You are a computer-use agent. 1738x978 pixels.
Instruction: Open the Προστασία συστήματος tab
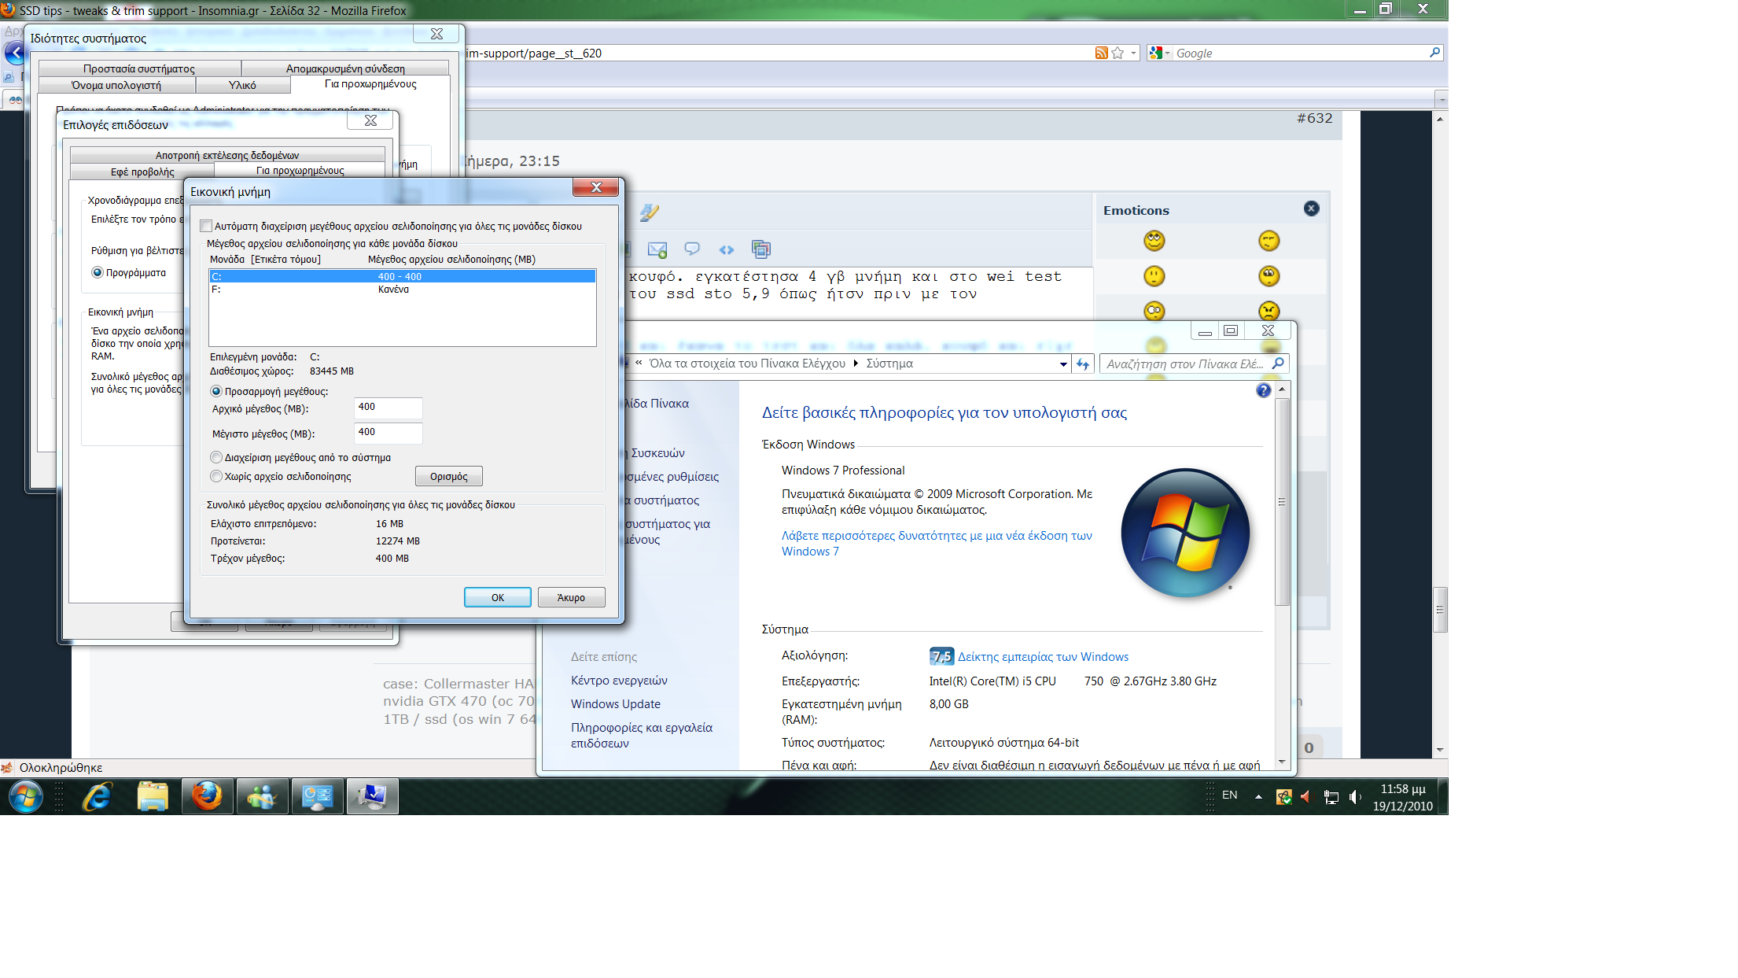(139, 68)
